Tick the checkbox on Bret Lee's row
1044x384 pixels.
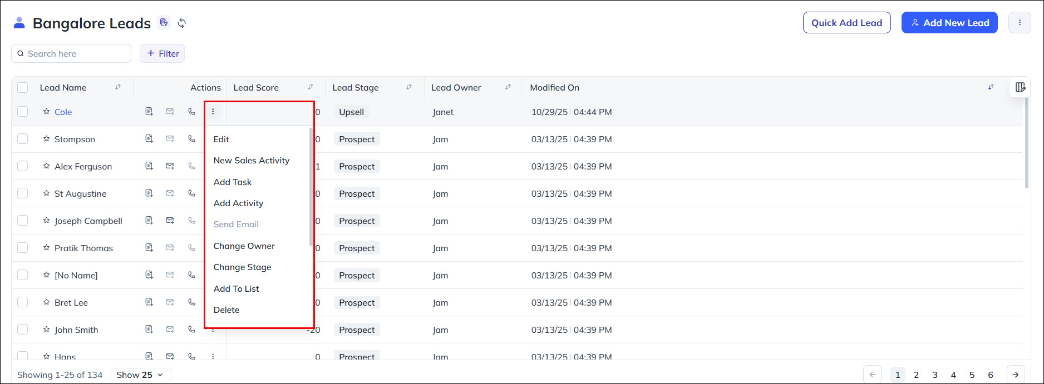22,302
